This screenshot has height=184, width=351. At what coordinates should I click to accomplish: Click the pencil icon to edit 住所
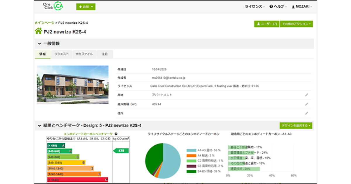point(307,113)
